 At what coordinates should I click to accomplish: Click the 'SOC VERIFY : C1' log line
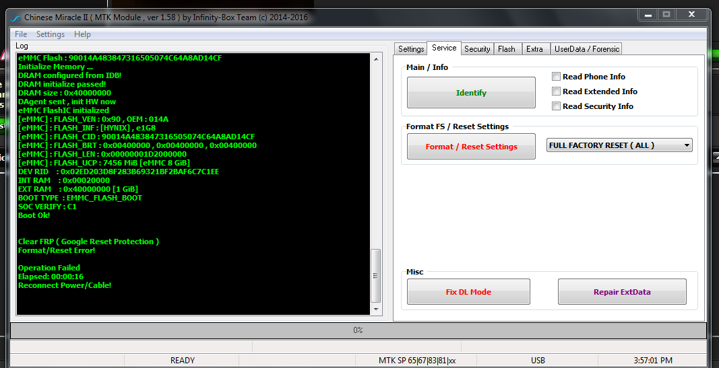click(47, 207)
